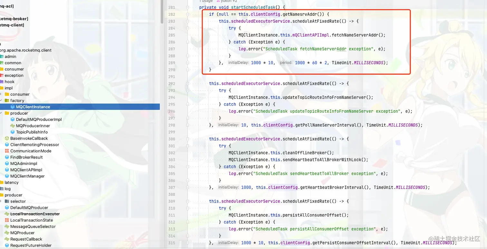The height and width of the screenshot is (249, 487).
Task: Fold the if block at line 282
Action: coord(187,14)
